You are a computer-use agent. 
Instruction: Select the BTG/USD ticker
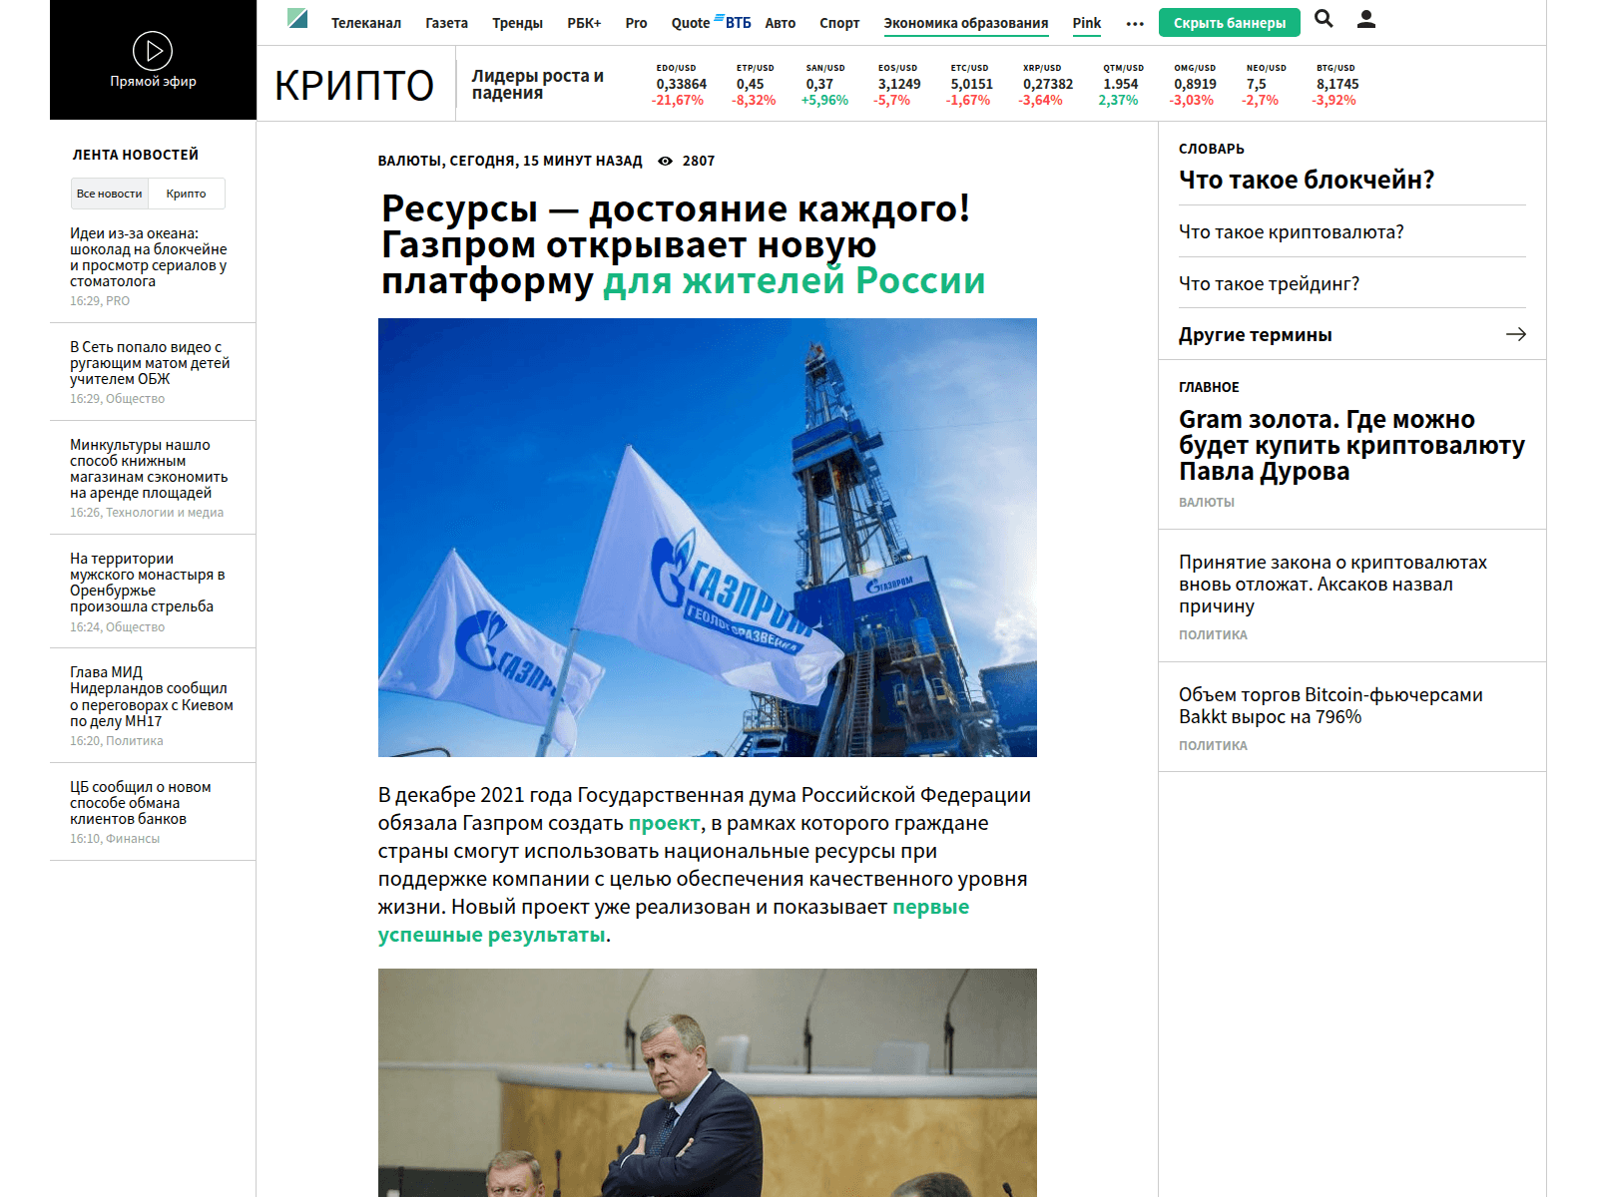(x=1335, y=85)
